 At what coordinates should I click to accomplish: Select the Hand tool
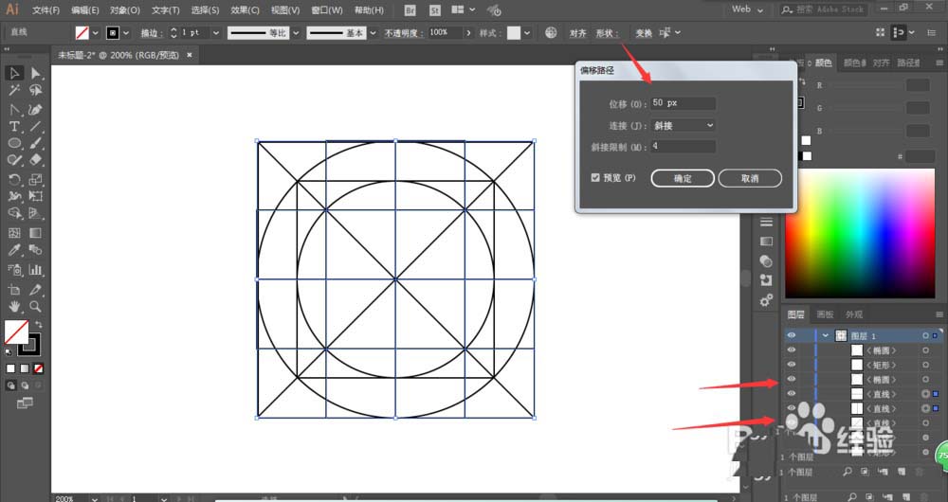[14, 307]
